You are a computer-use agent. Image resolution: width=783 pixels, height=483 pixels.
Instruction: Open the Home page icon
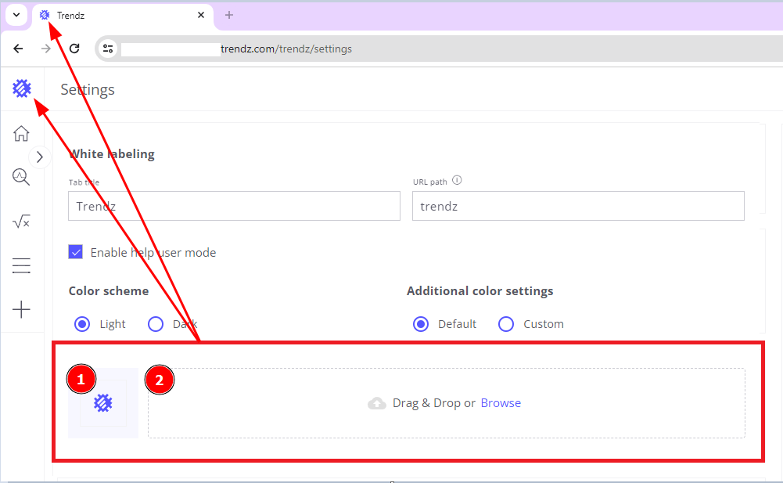click(x=22, y=134)
